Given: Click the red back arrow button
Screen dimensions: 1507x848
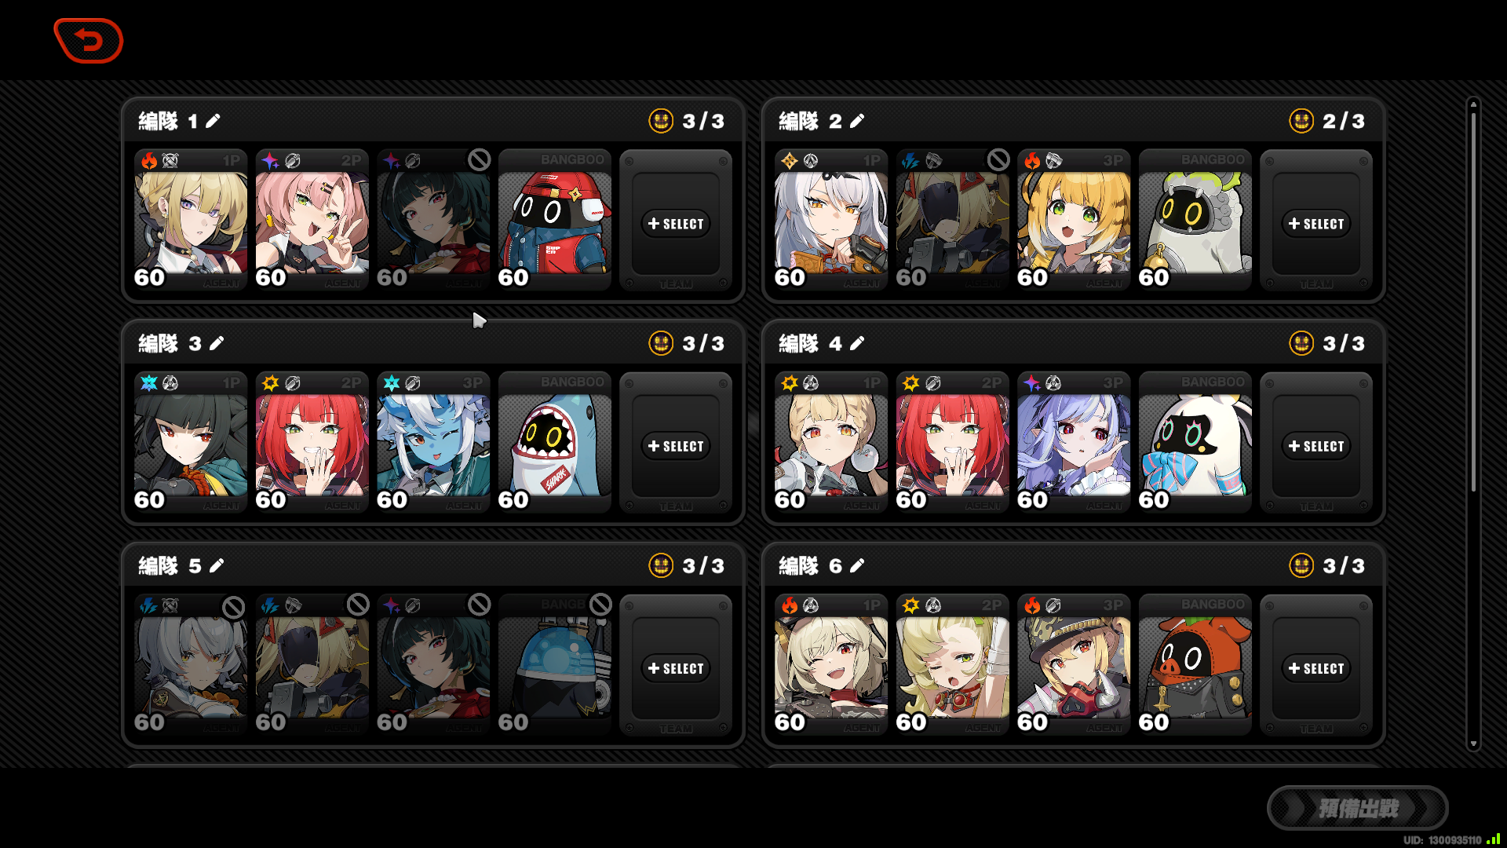Looking at the screenshot, I should (88, 40).
